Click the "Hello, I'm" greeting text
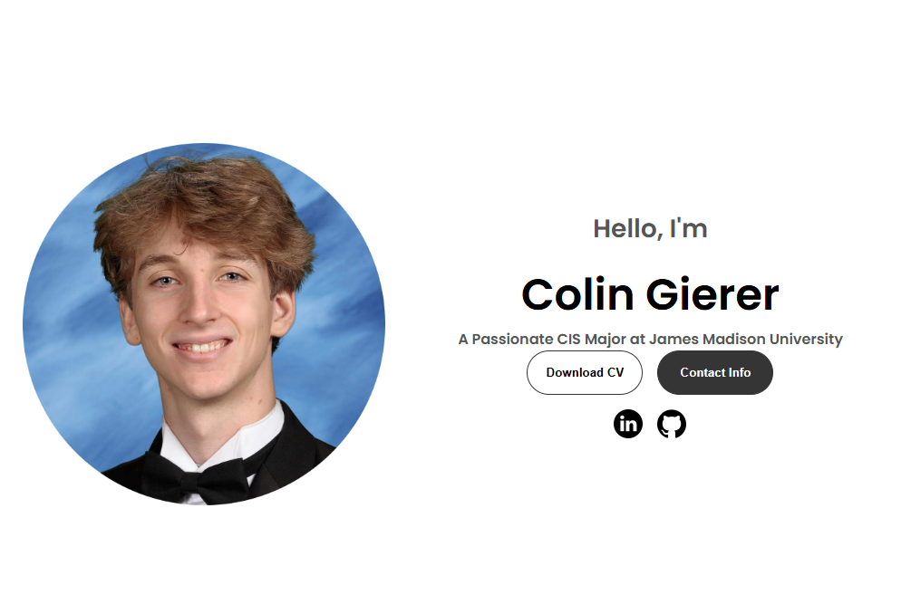911x604 pixels. pyautogui.click(x=650, y=228)
